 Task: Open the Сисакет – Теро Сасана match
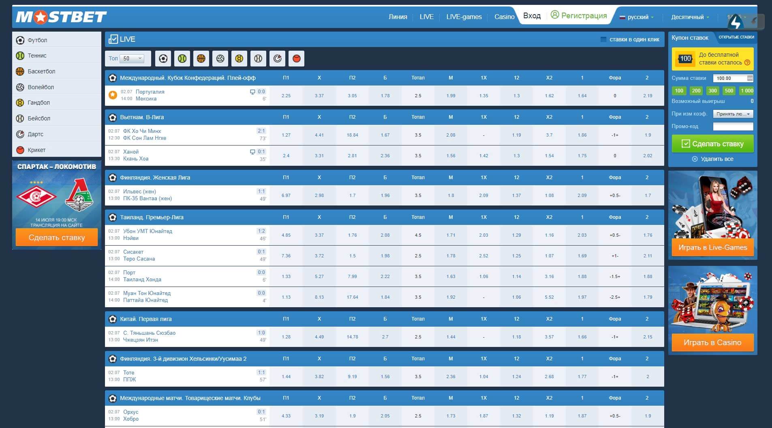[x=139, y=255]
